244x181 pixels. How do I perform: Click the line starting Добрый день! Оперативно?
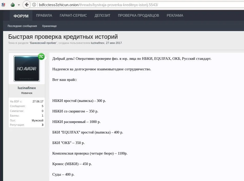tap(132, 59)
